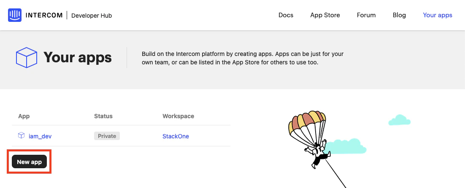Click the cube icon beside Your apps heading
Screen dimensions: 465x188
[x=27, y=57]
